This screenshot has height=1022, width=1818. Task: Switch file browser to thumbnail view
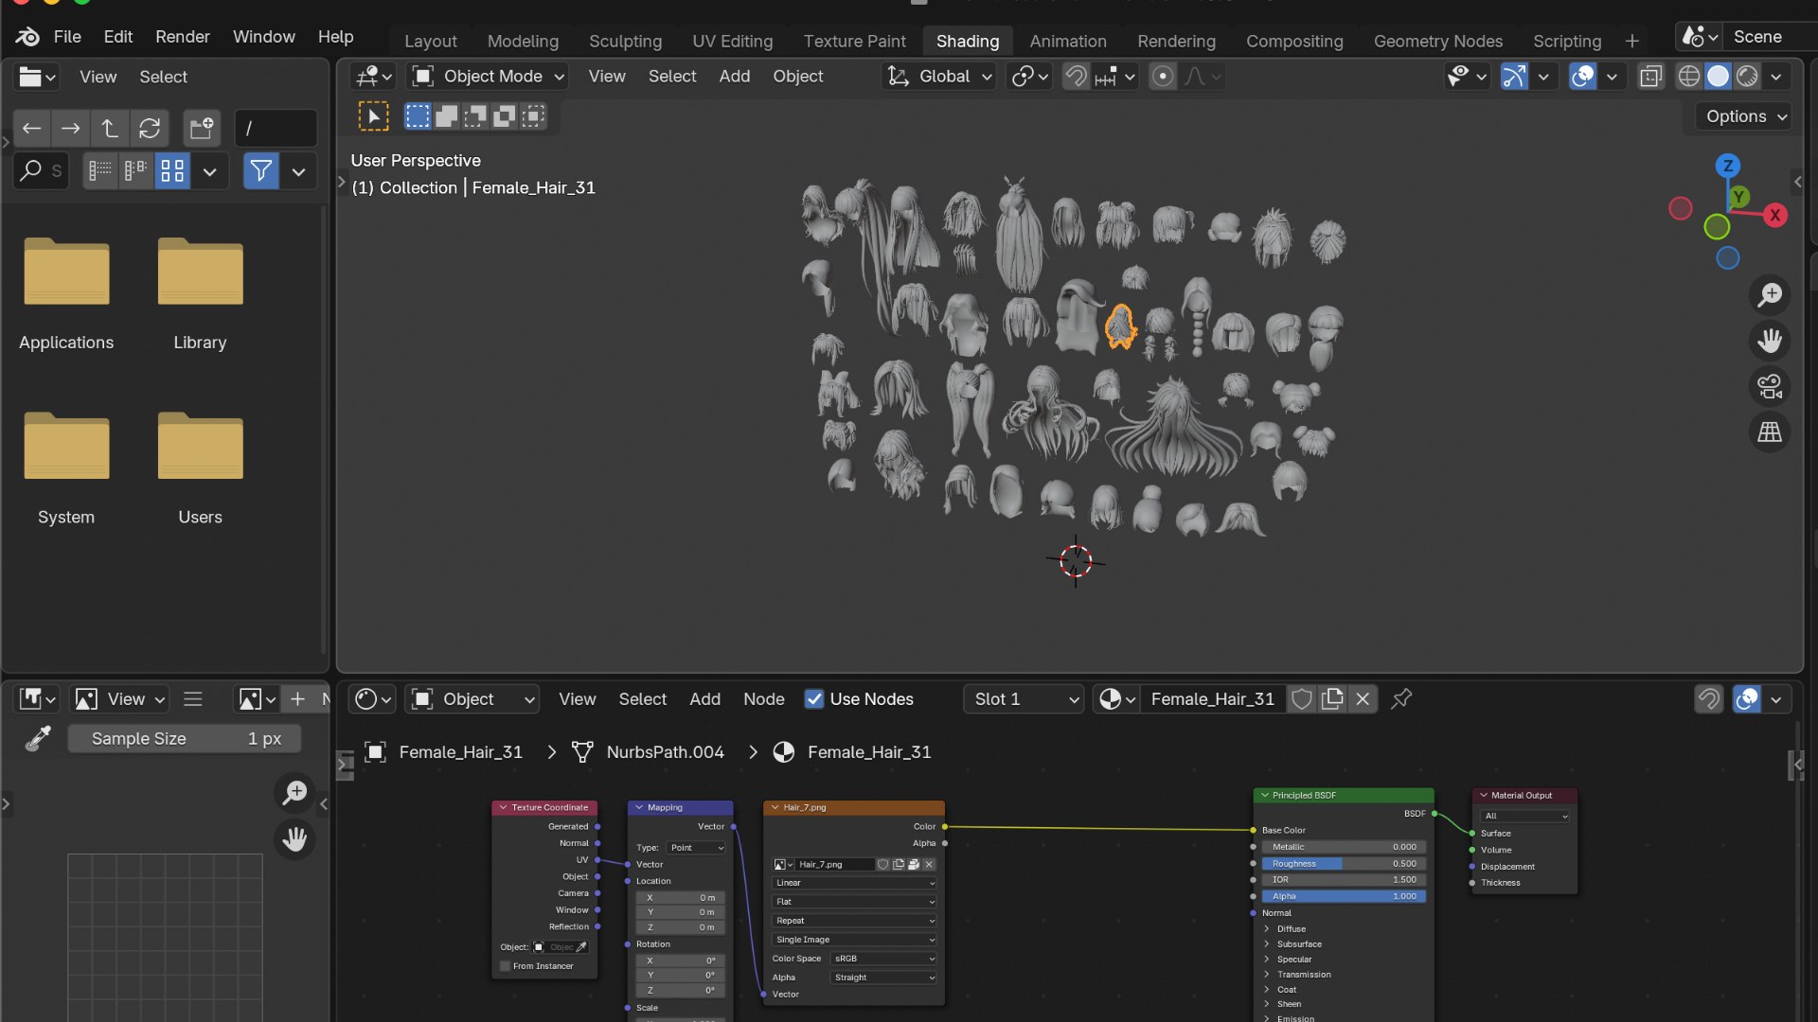coord(172,171)
